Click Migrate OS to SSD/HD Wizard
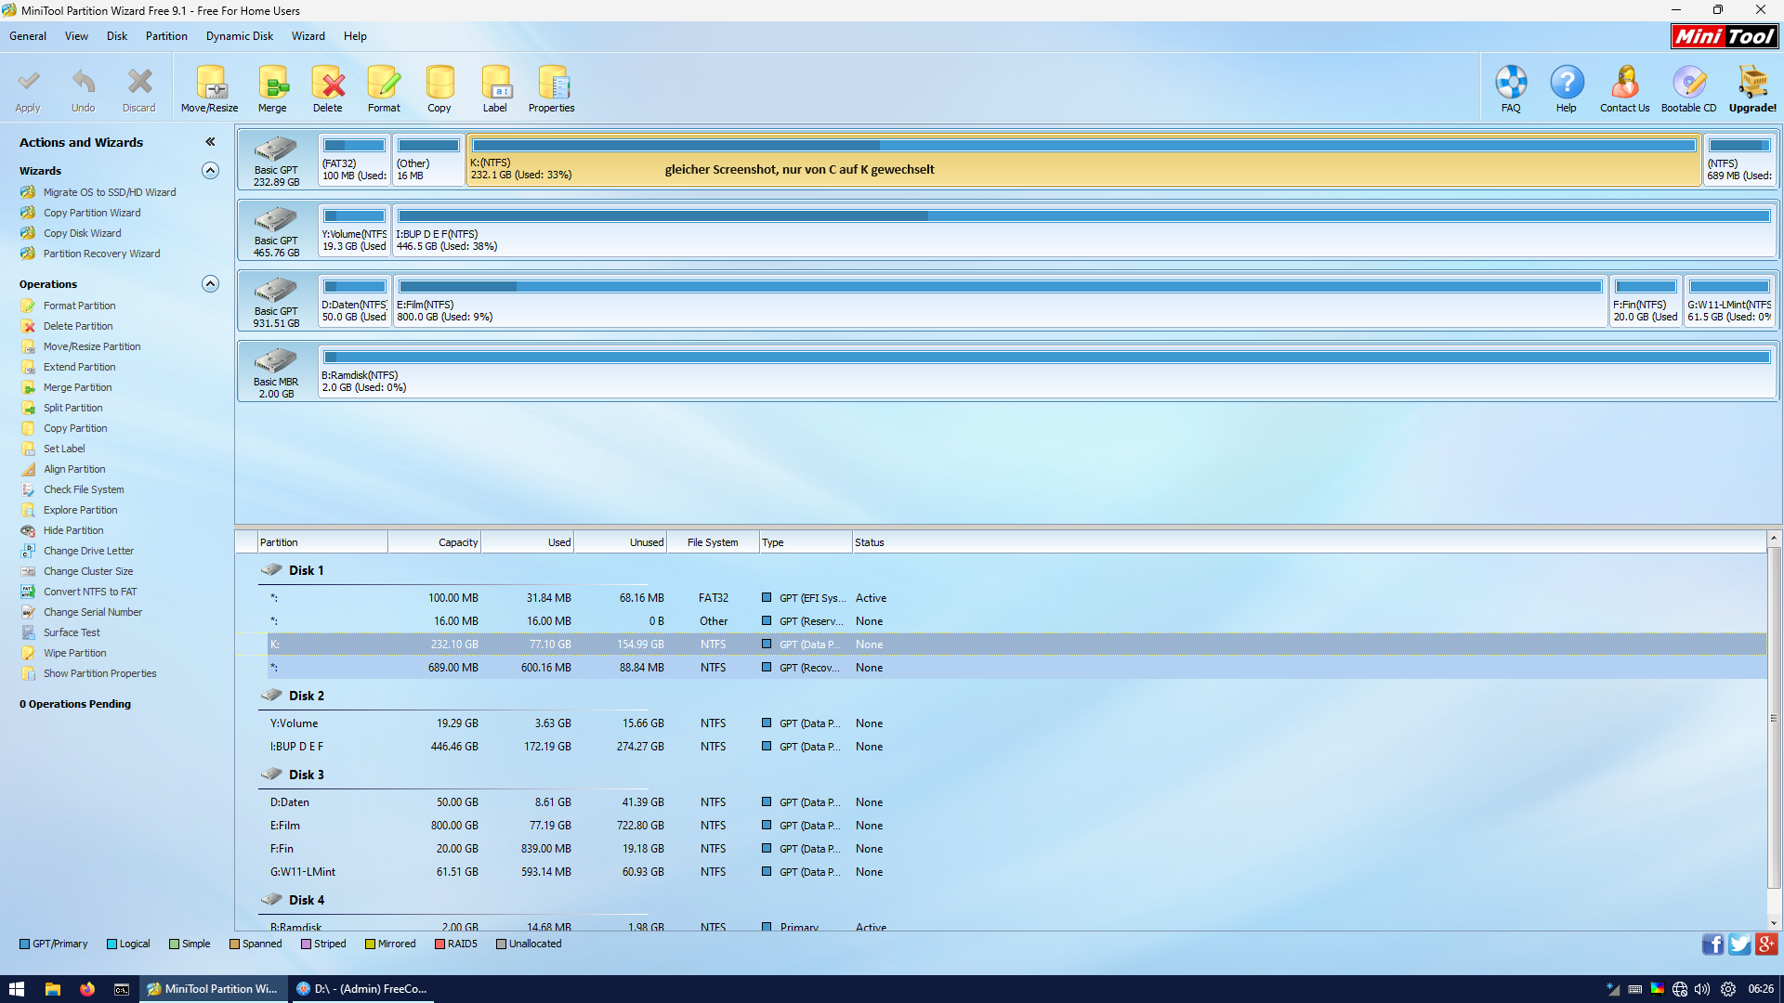The height and width of the screenshot is (1003, 1784). 109,192
